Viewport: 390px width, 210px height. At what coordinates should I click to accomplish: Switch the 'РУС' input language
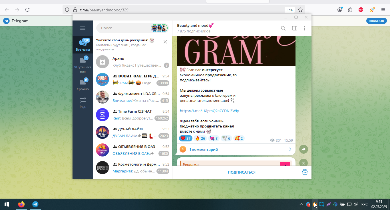click(365, 204)
